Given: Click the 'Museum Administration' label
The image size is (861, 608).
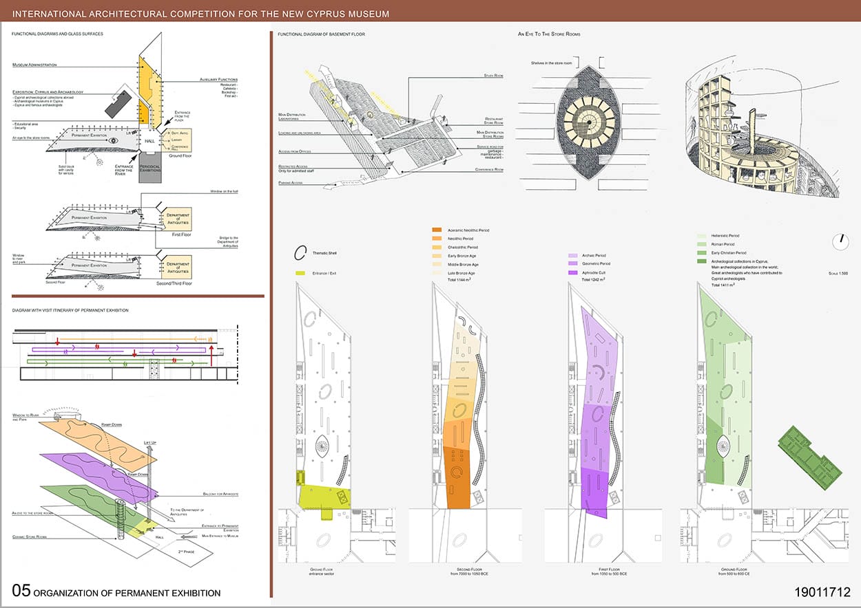Looking at the screenshot, I should (34, 65).
